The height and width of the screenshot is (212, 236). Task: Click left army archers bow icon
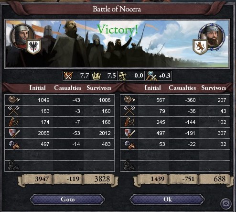click(x=14, y=122)
